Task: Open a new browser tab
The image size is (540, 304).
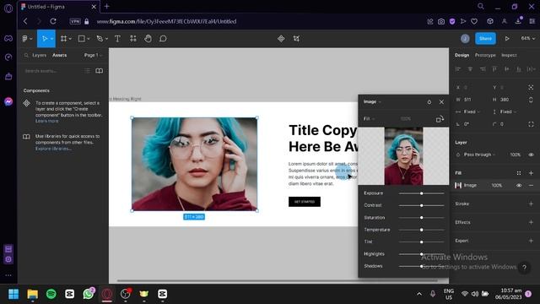Action: [107, 6]
